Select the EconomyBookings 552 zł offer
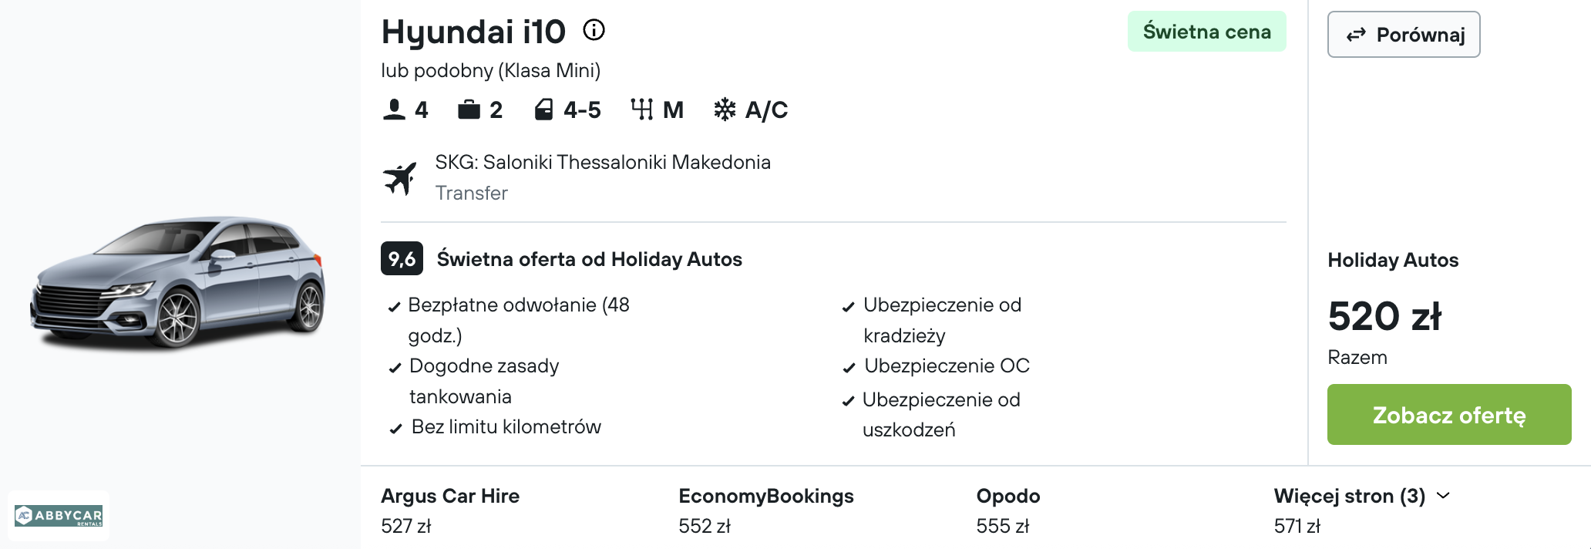This screenshot has width=1591, height=549. [766, 510]
